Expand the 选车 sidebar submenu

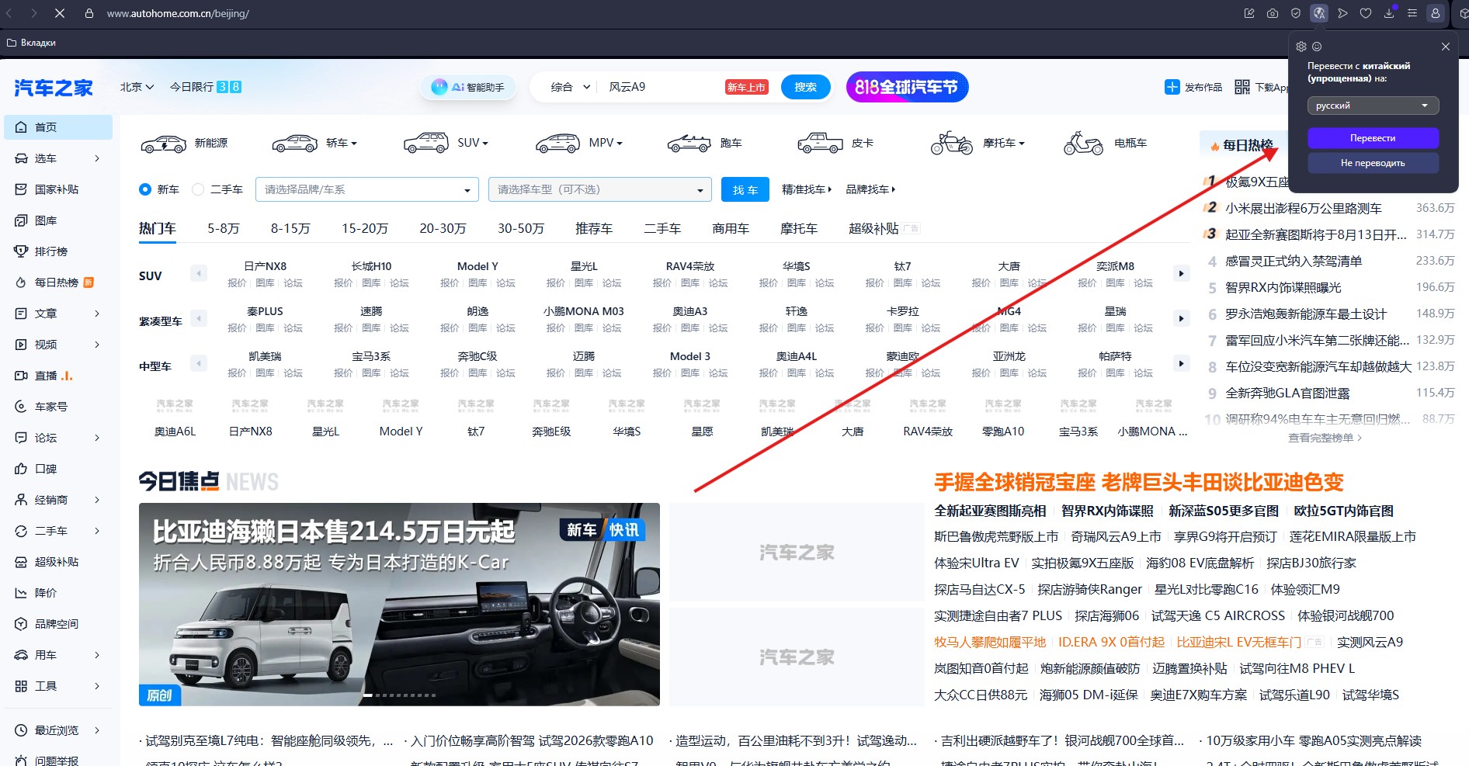(x=97, y=158)
